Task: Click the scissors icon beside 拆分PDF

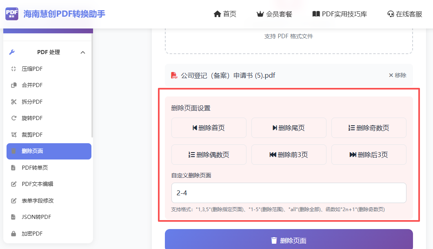Action: click(x=13, y=102)
